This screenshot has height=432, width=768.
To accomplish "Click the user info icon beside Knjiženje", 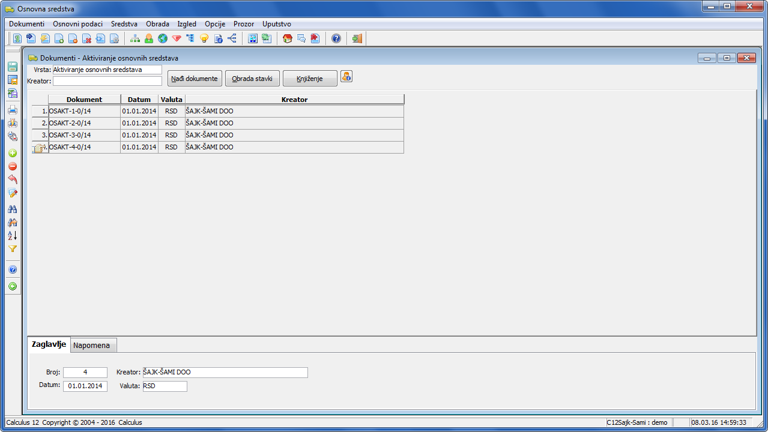I will click(x=346, y=77).
